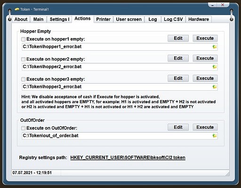Execute the hopper2 error script

coord(205,58)
